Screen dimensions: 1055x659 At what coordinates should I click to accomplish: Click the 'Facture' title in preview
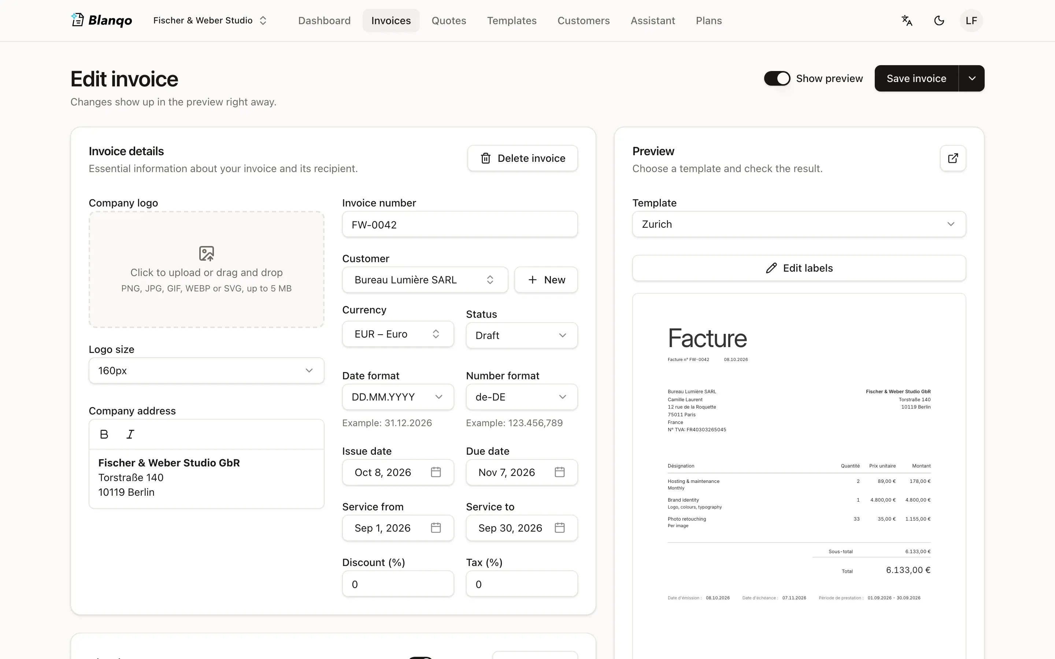pyautogui.click(x=707, y=338)
